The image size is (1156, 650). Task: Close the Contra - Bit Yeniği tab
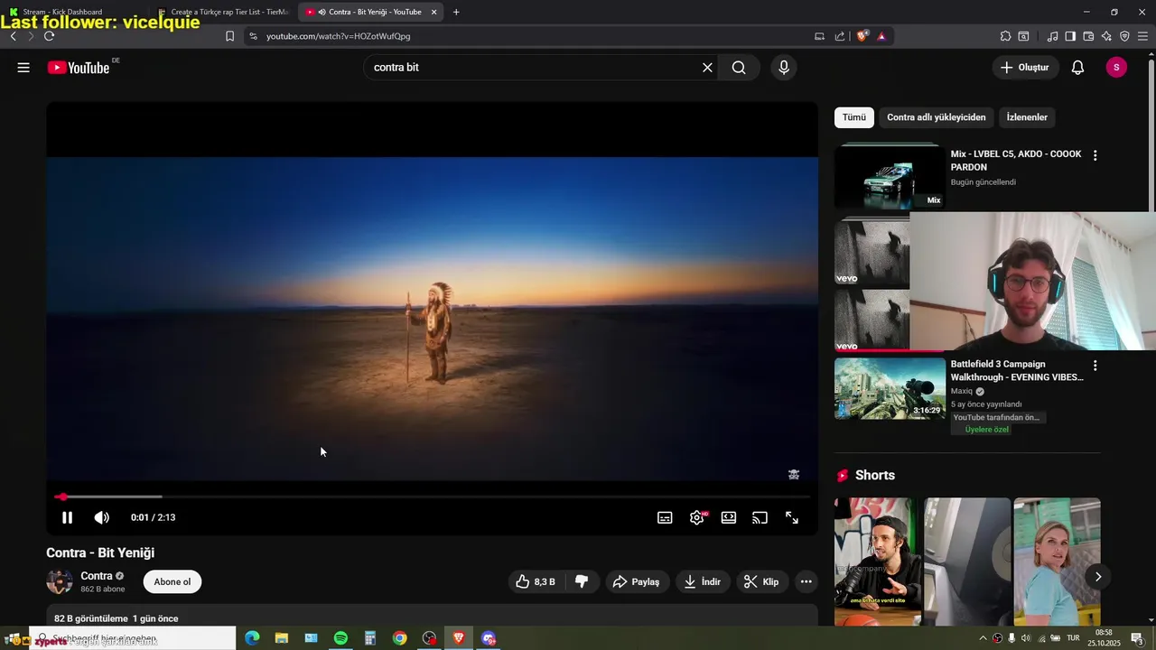pyautogui.click(x=434, y=12)
